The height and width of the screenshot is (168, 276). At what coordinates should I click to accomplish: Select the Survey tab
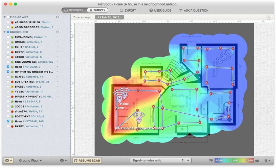(x=97, y=10)
